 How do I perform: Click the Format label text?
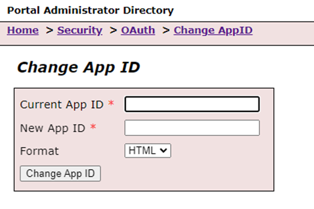39,151
